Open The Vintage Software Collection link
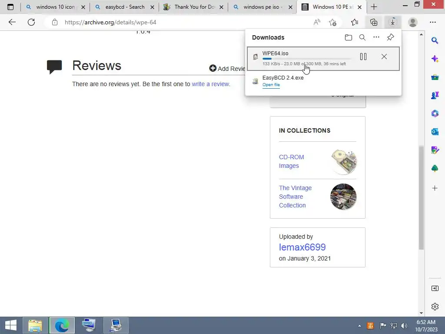 [x=295, y=197]
